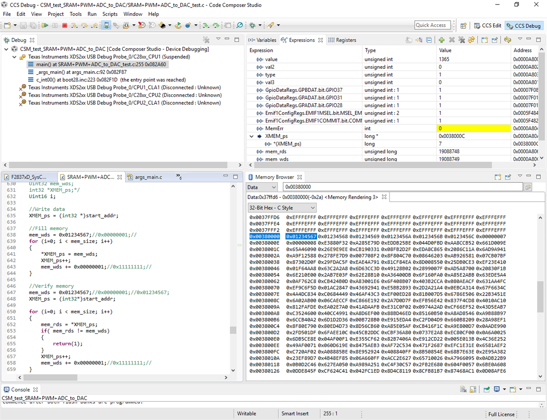Viewport: 547px width, 420px height.
Task: Collapse the XMEM_ps expression row
Action: pyautogui.click(x=252, y=136)
